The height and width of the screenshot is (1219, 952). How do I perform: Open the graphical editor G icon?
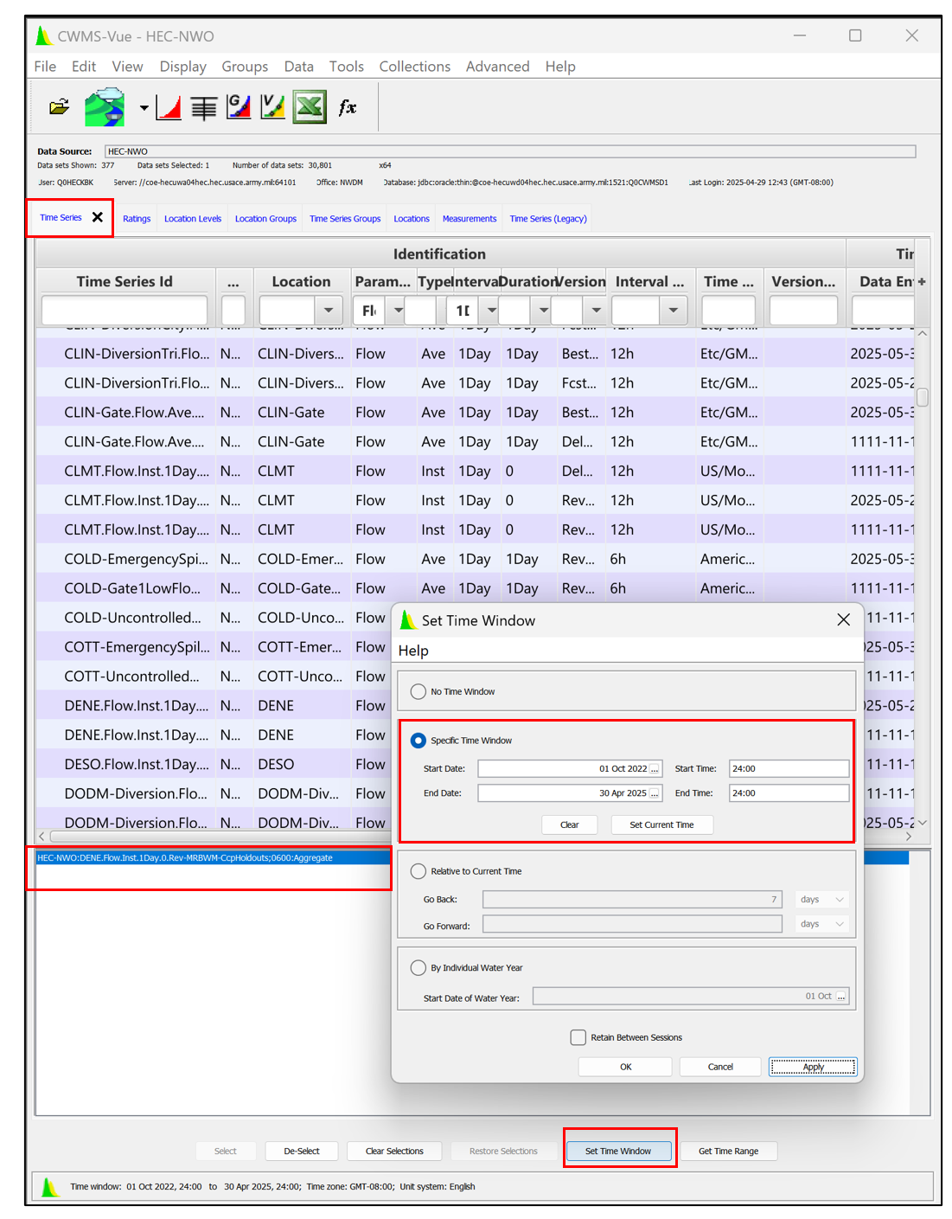239,107
